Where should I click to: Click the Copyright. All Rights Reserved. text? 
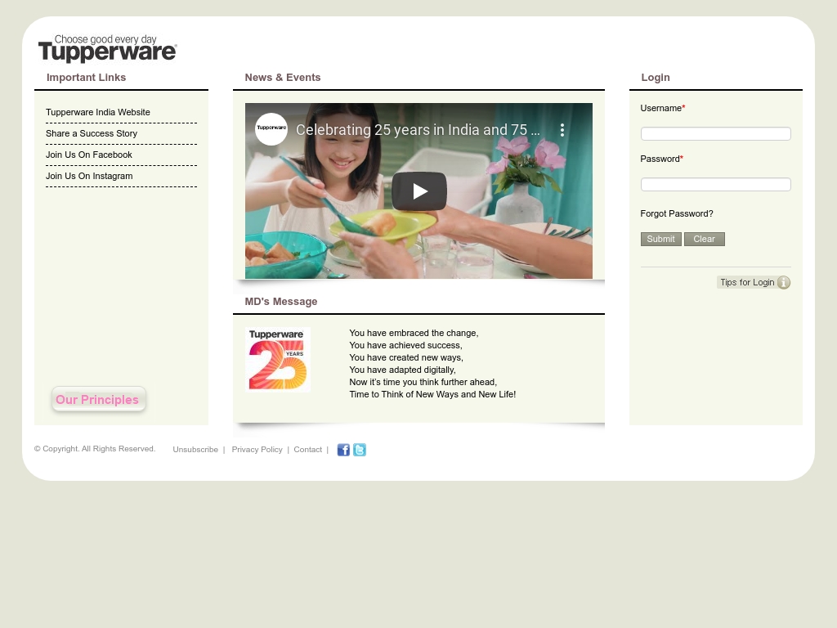95,449
